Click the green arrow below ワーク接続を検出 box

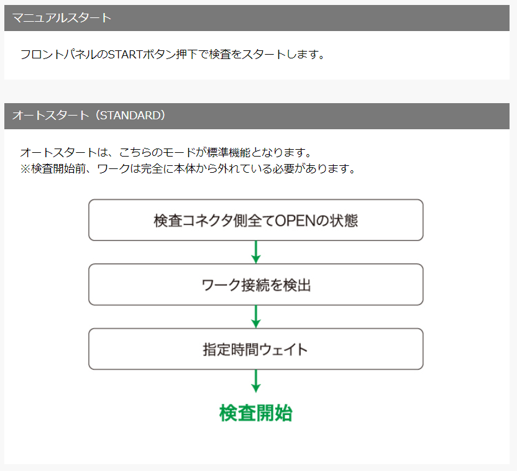point(255,316)
